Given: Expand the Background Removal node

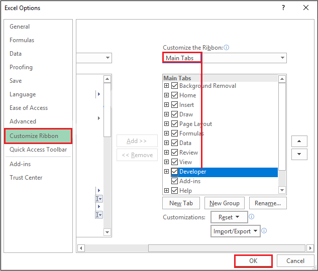Looking at the screenshot, I should point(166,86).
